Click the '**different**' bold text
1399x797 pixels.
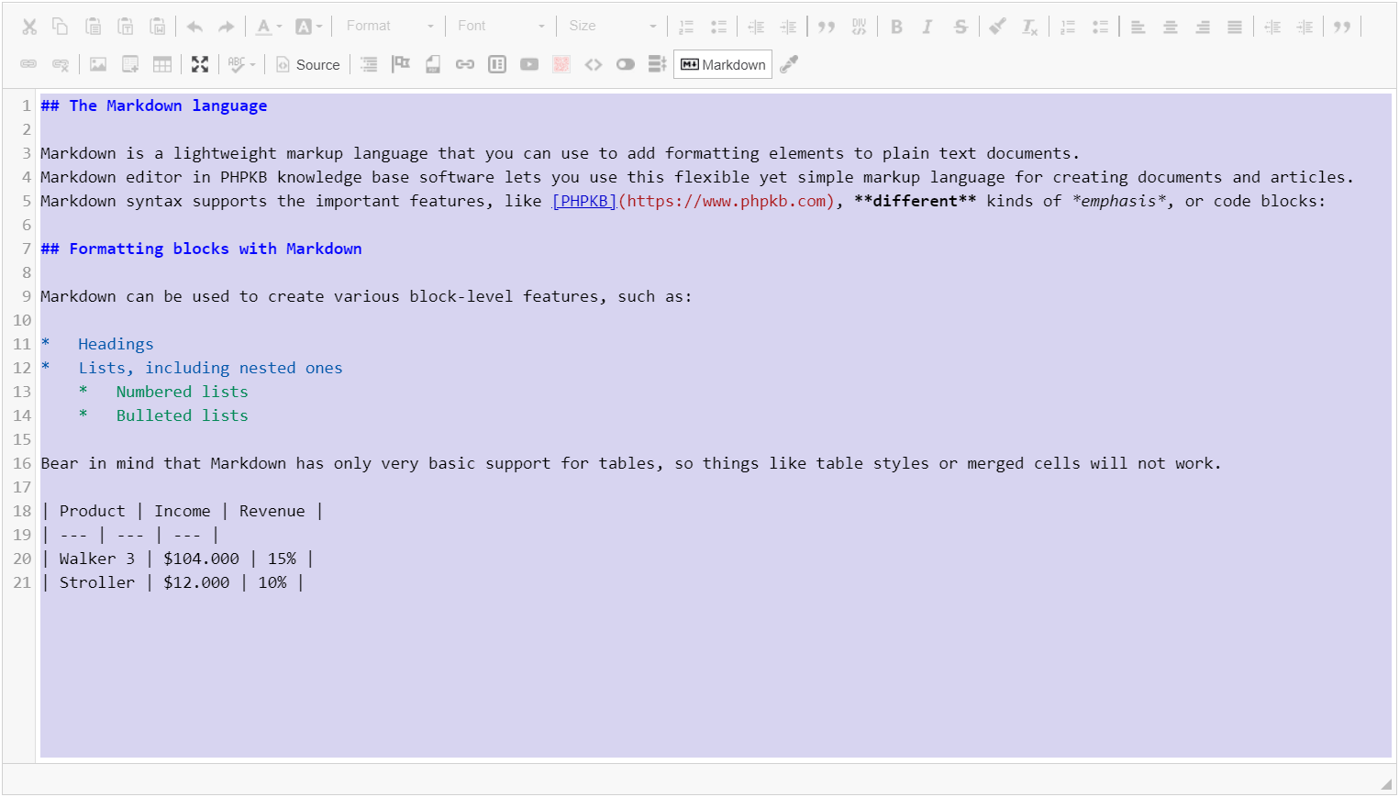click(915, 201)
